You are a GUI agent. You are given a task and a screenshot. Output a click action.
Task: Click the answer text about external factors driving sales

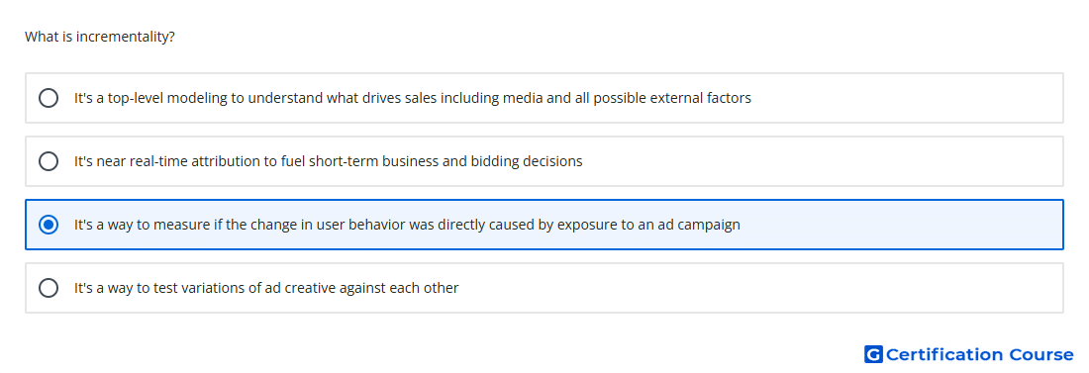(413, 98)
